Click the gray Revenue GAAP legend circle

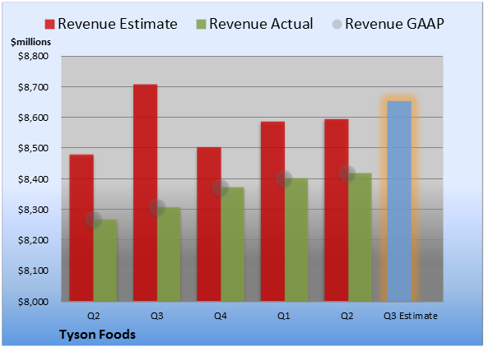(x=337, y=24)
